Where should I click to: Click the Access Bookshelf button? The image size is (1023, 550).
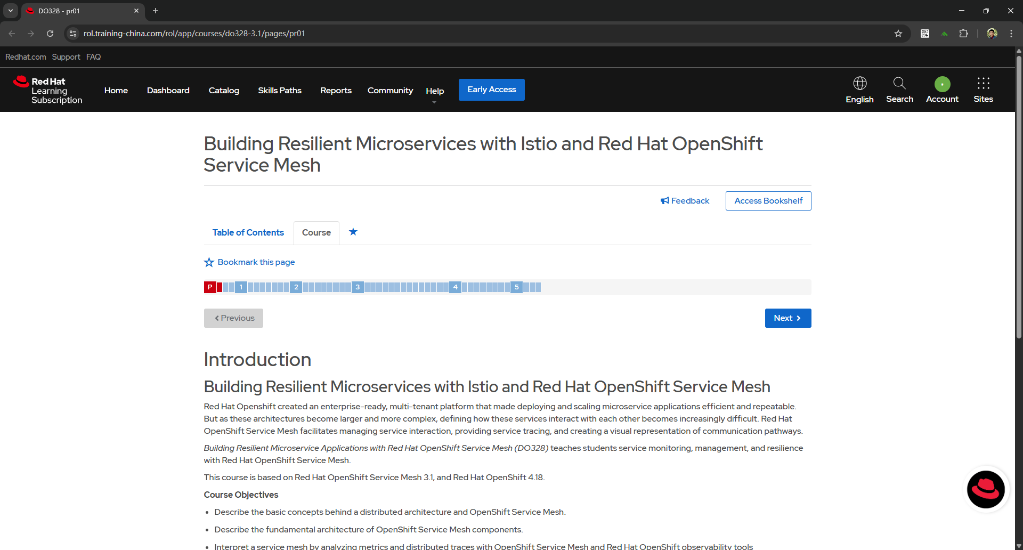tap(768, 201)
